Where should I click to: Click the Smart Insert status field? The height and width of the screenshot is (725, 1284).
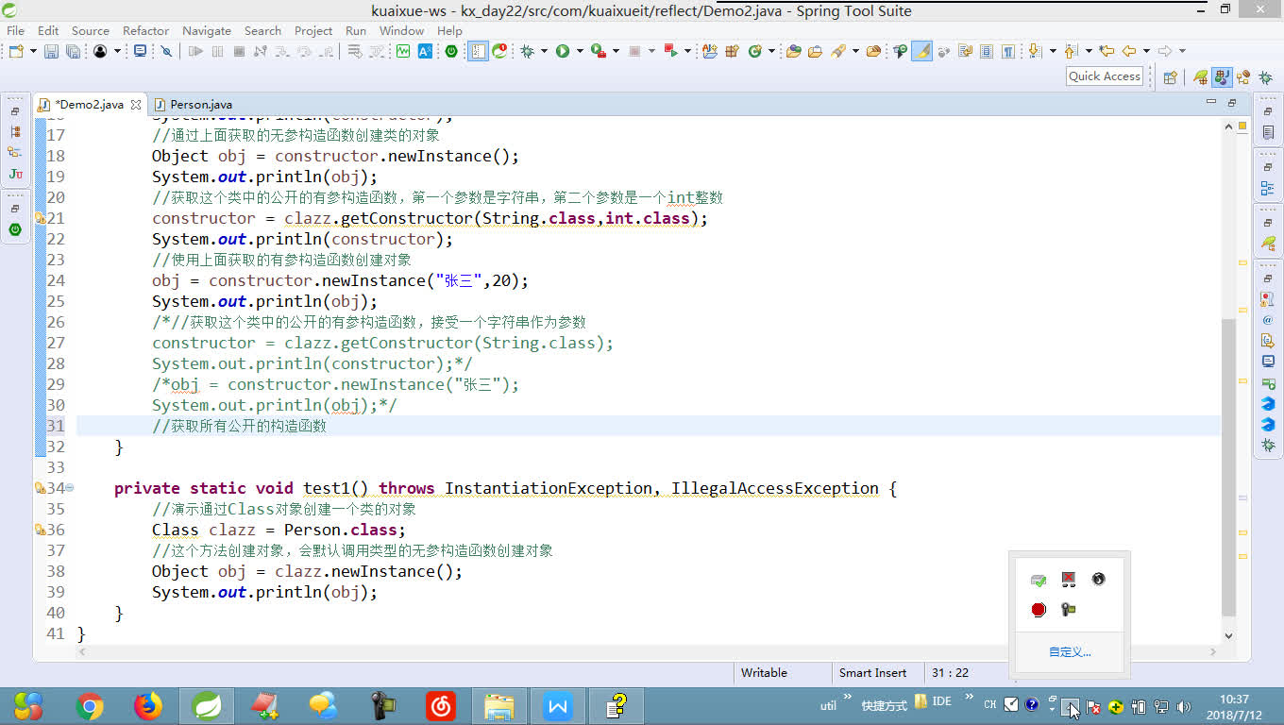[872, 673]
